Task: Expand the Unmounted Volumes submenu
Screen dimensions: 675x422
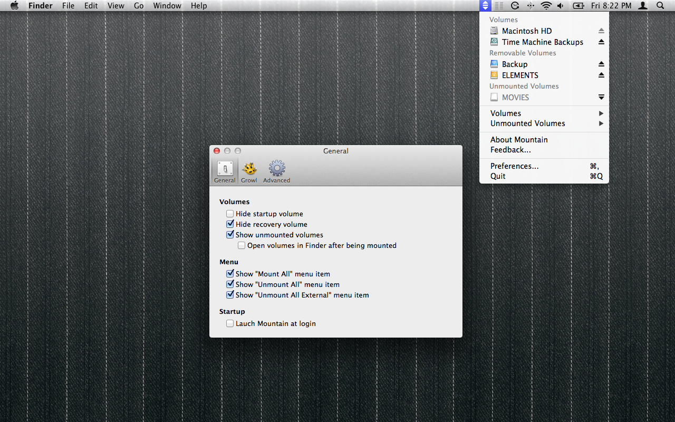Action: click(544, 123)
